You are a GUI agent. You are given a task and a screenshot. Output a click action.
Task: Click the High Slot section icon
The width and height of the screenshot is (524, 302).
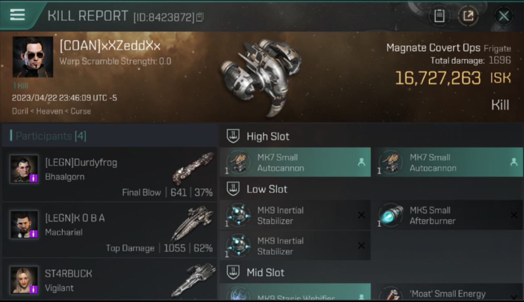233,136
